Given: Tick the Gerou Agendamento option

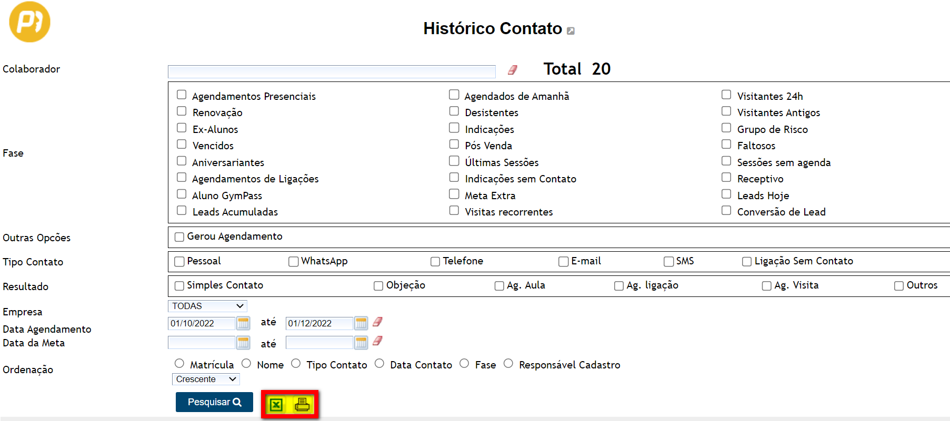Looking at the screenshot, I should (x=179, y=237).
